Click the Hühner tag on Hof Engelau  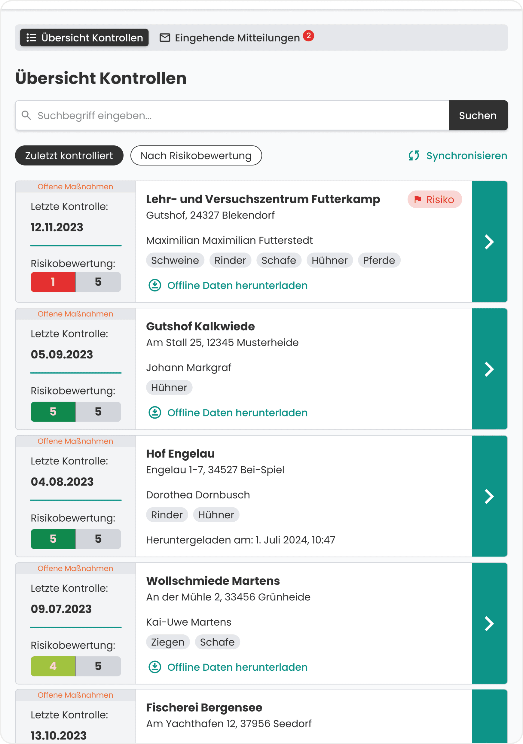[x=216, y=515]
